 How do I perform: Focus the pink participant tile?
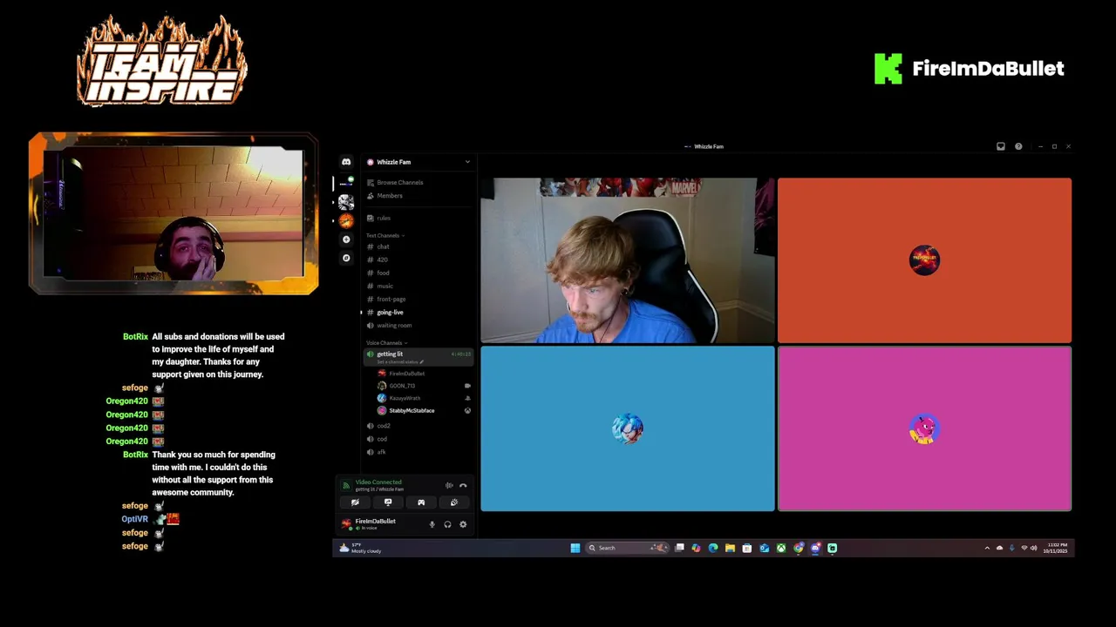(924, 428)
